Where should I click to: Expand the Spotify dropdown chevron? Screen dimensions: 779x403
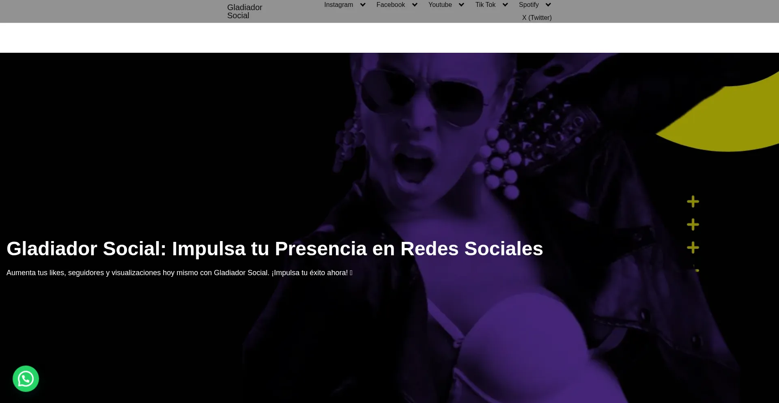(x=548, y=5)
